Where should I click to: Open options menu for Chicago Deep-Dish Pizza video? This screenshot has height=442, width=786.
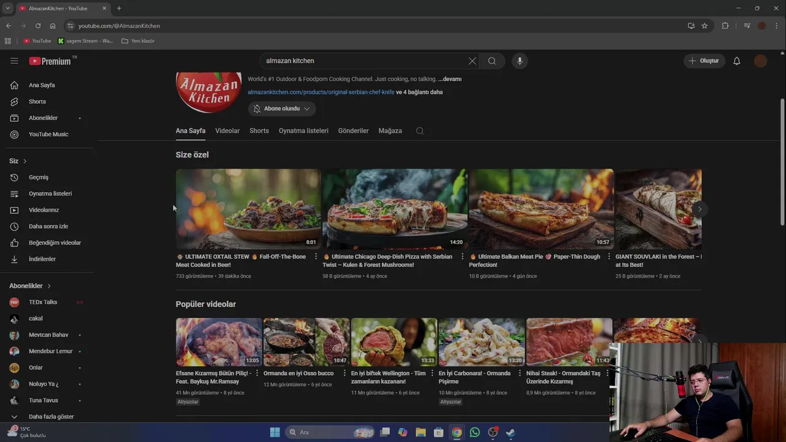[x=462, y=257]
